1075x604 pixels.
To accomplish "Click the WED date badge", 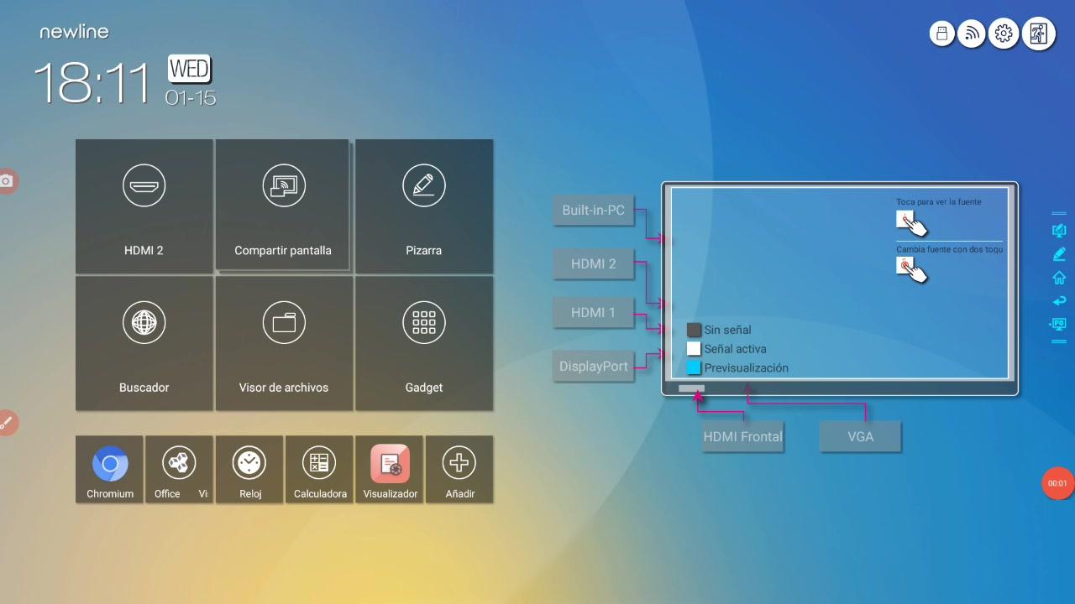I will [x=190, y=69].
